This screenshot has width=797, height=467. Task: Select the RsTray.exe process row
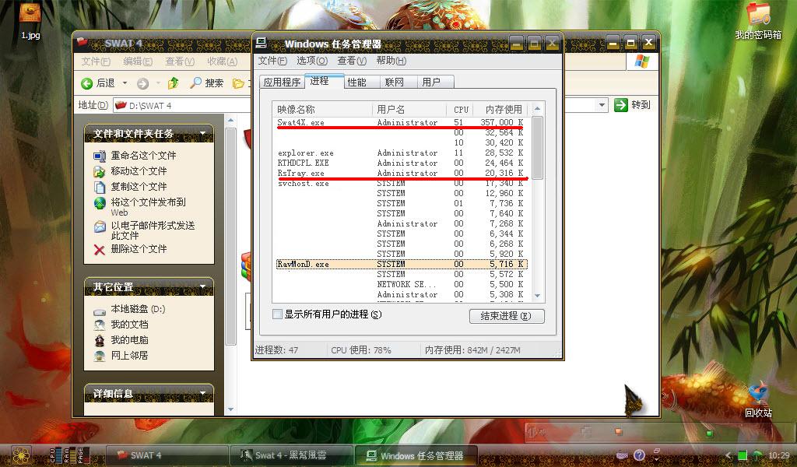[401, 174]
